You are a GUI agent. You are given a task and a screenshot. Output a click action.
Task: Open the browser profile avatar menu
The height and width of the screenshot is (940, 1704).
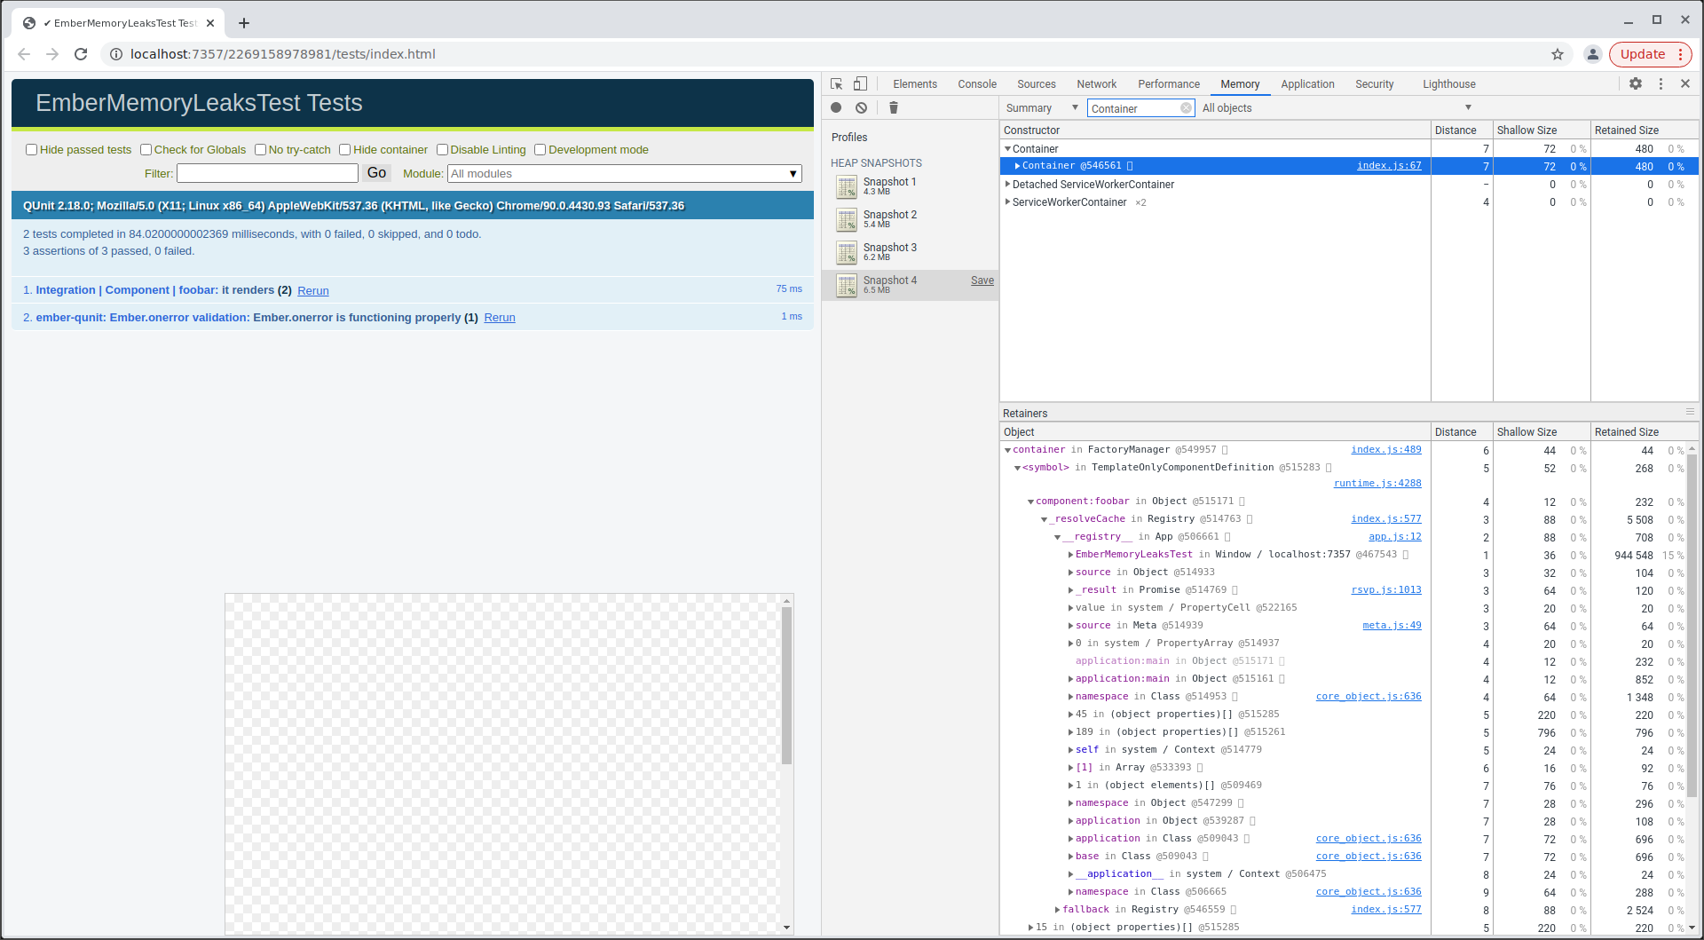pos(1593,54)
